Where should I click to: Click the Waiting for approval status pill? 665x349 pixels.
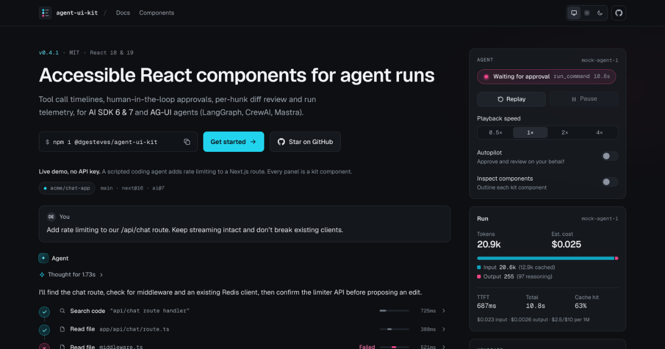(x=546, y=76)
